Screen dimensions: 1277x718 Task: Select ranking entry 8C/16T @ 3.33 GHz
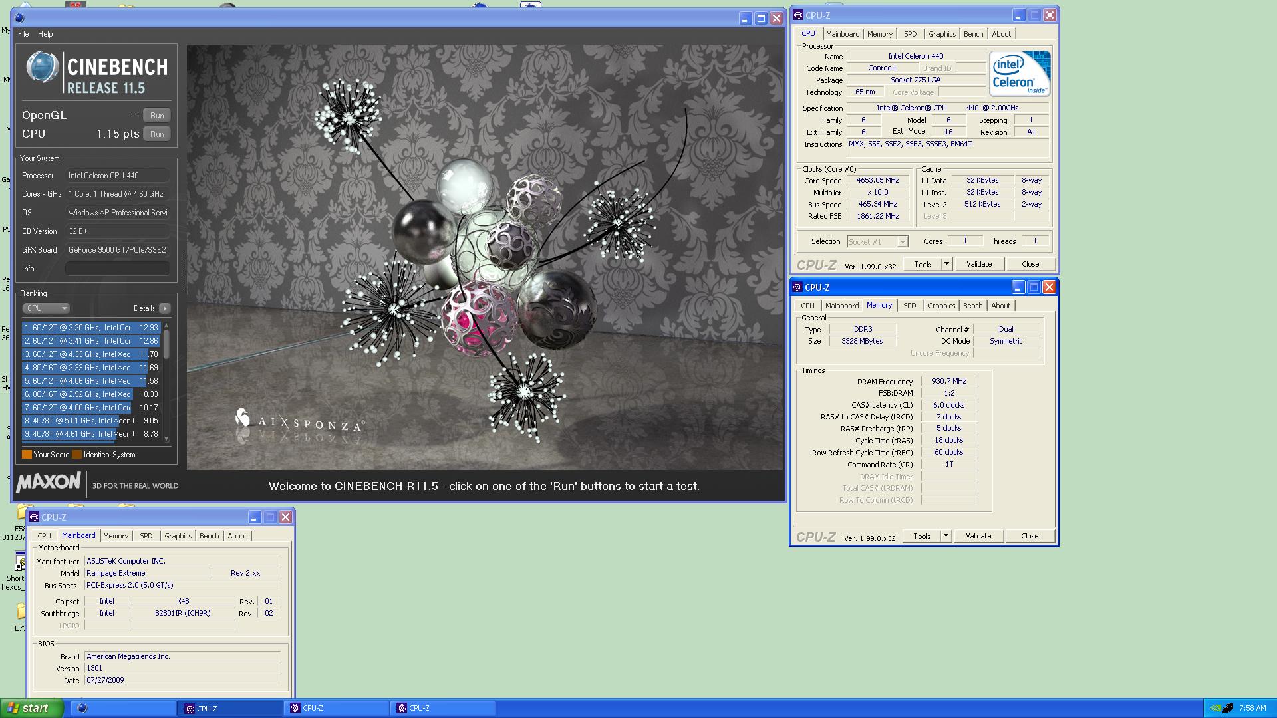tap(91, 368)
